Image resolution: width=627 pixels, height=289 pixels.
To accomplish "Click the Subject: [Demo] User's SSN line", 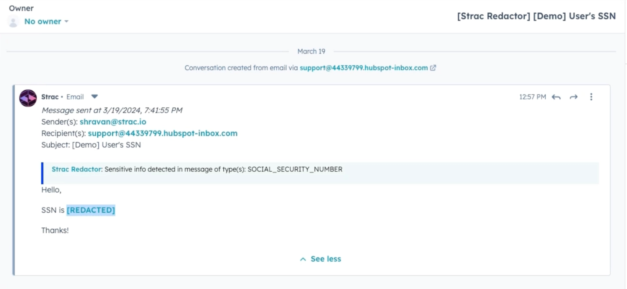I will coord(91,145).
